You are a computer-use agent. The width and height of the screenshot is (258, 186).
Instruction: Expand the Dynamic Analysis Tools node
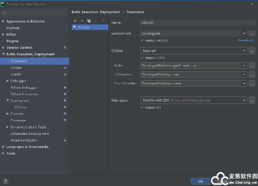(8, 127)
